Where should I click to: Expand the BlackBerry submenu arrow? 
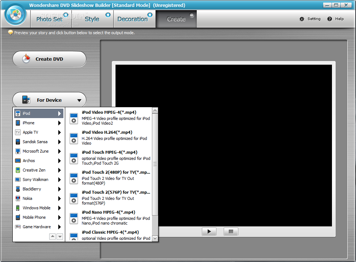click(59, 189)
